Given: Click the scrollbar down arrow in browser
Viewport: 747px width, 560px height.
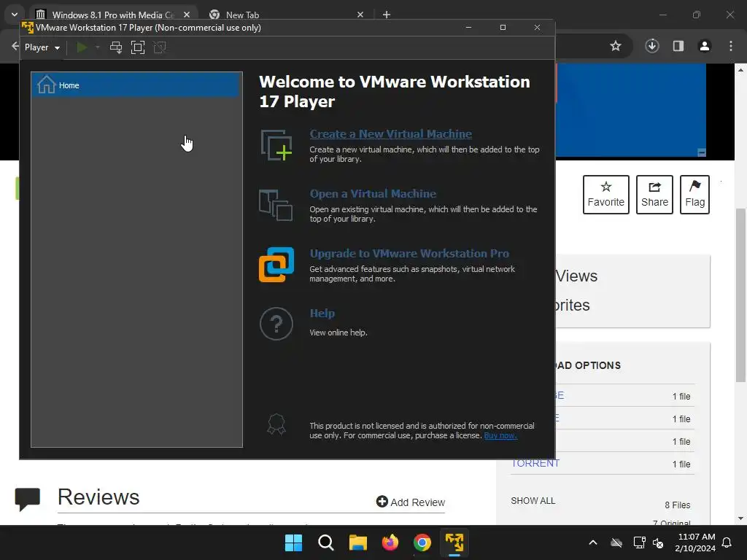Looking at the screenshot, I should (x=740, y=518).
